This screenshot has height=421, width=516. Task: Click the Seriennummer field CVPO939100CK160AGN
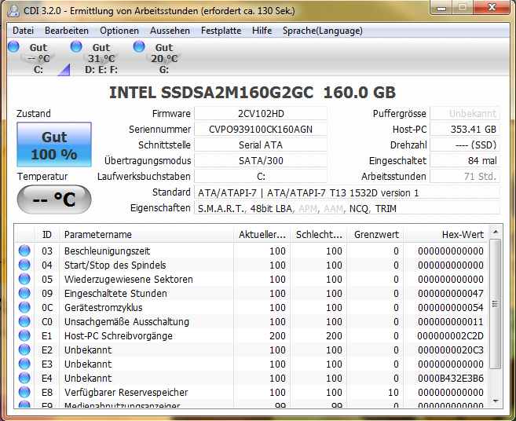pyautogui.click(x=261, y=130)
